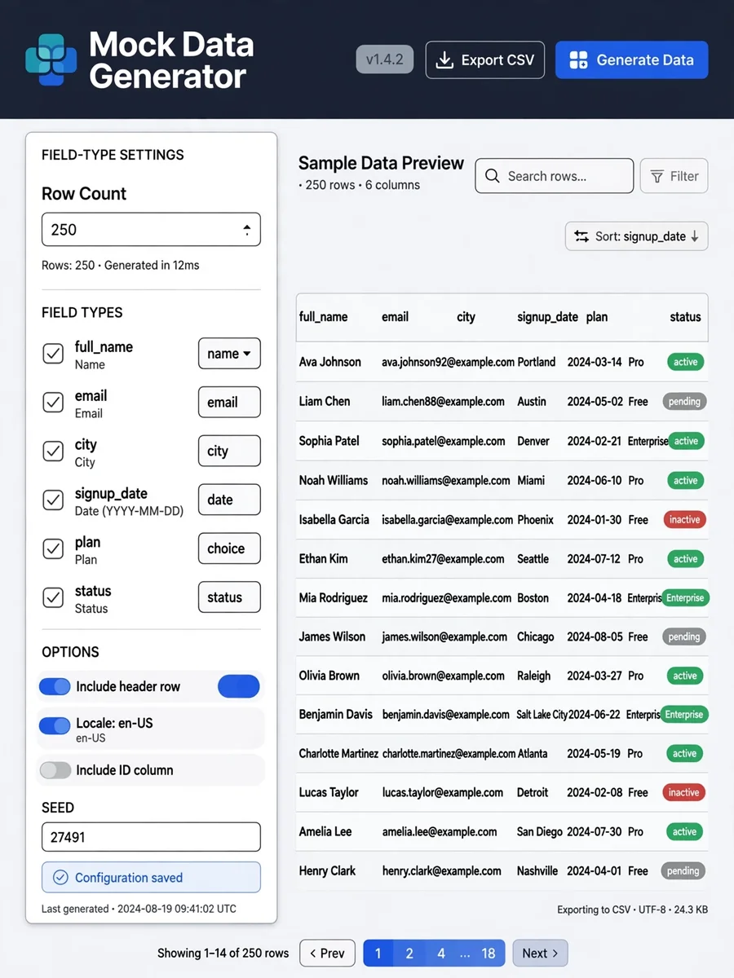This screenshot has width=734, height=978.
Task: Click the name Charlotte Martinez
Action: pos(338,754)
